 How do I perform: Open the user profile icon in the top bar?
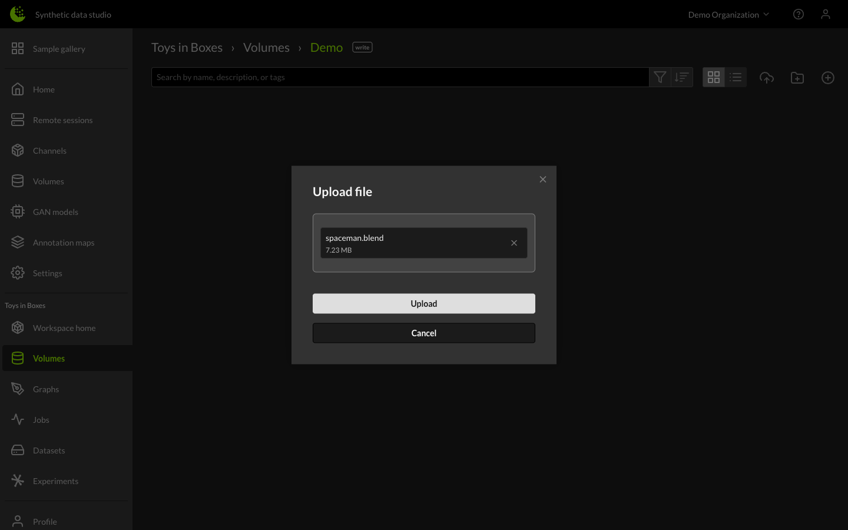pyautogui.click(x=826, y=14)
